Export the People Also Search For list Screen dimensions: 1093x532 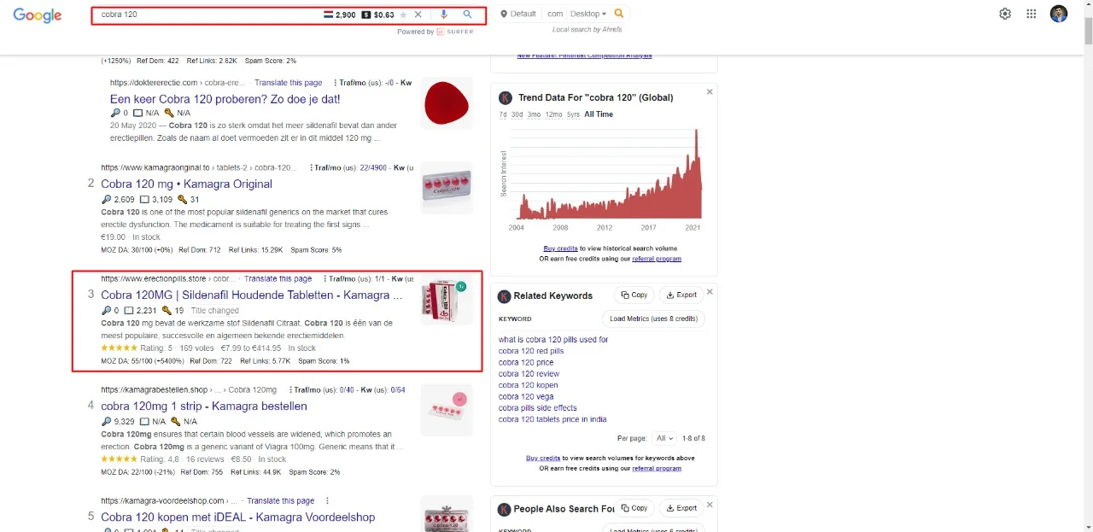click(681, 508)
